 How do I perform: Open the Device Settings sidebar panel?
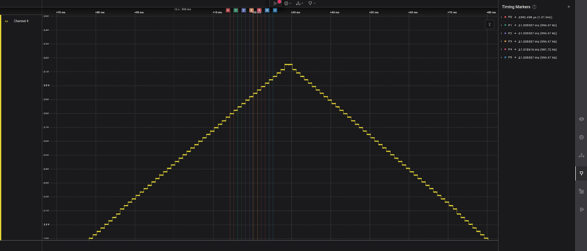tap(581, 119)
